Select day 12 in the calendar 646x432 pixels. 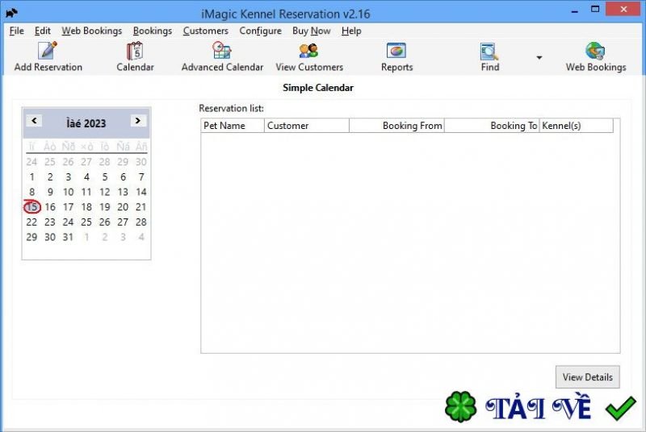coord(105,192)
